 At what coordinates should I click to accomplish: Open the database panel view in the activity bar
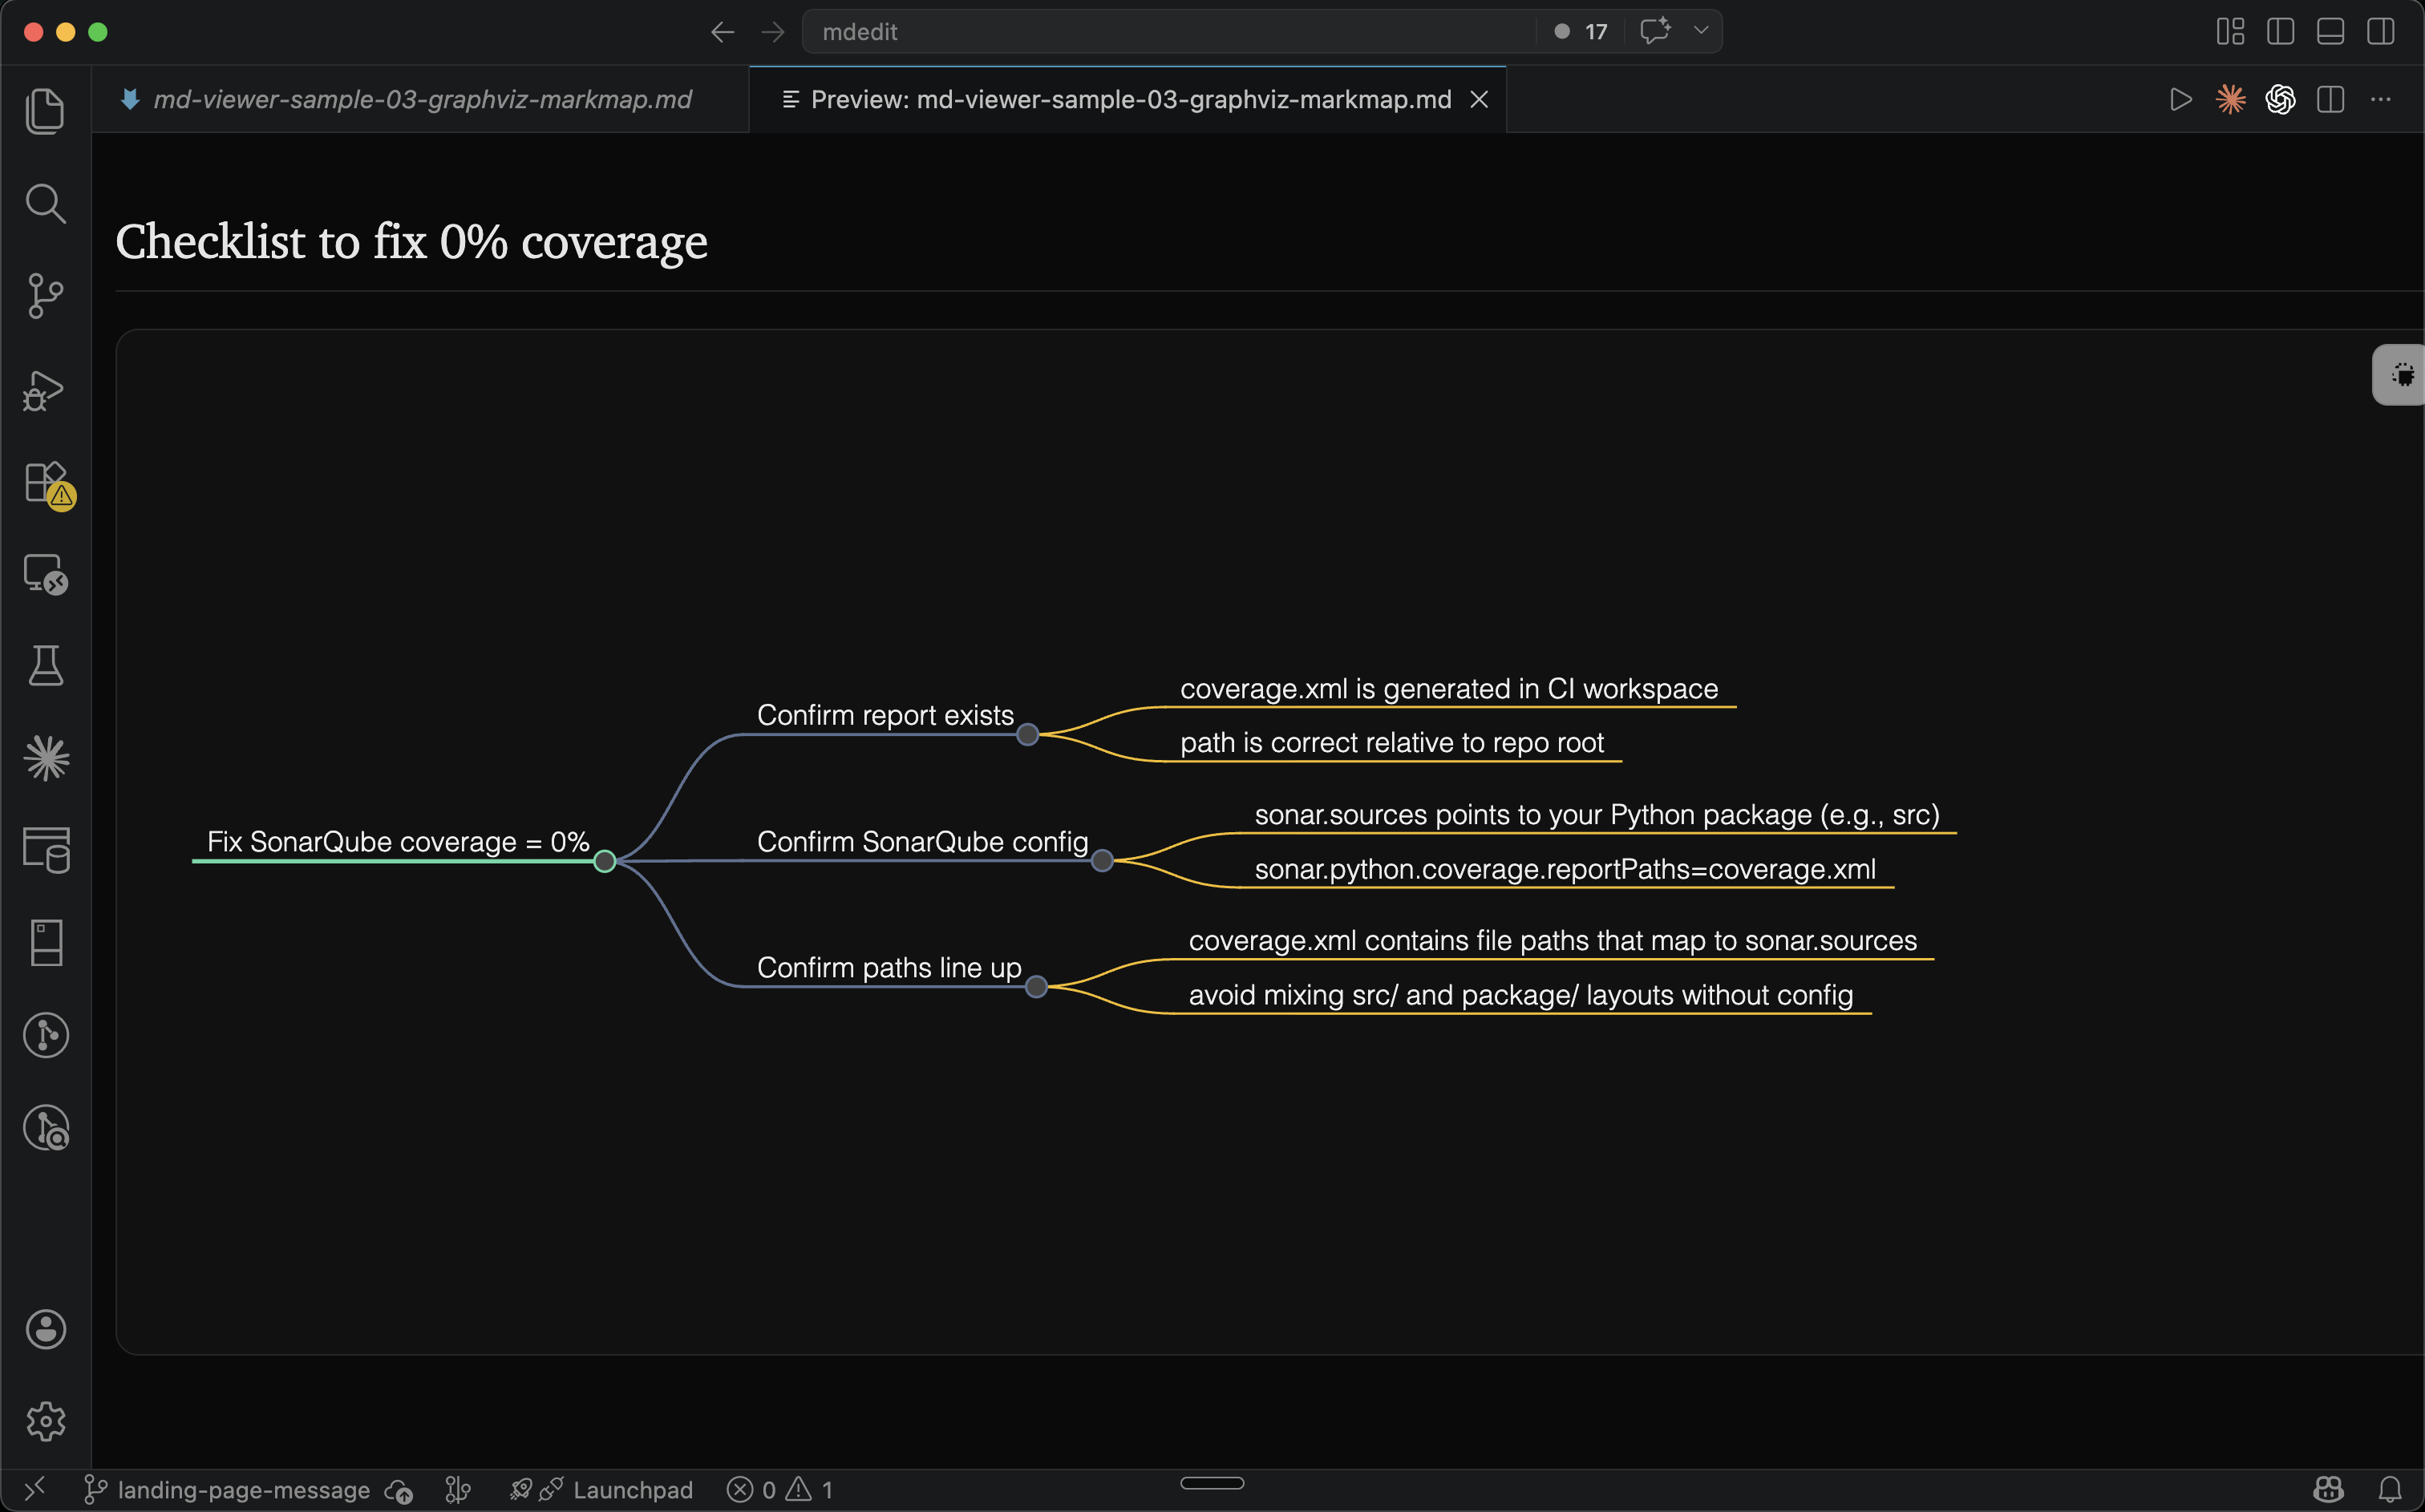point(46,850)
